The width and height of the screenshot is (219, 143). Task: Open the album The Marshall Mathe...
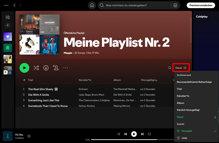[125, 89]
